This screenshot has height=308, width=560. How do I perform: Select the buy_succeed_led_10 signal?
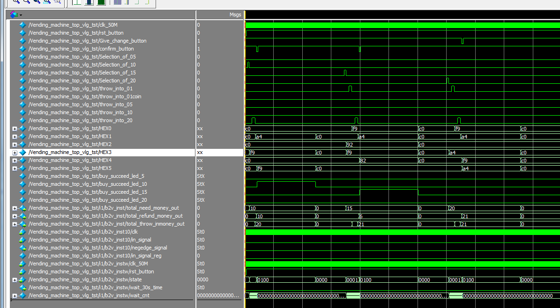87,184
